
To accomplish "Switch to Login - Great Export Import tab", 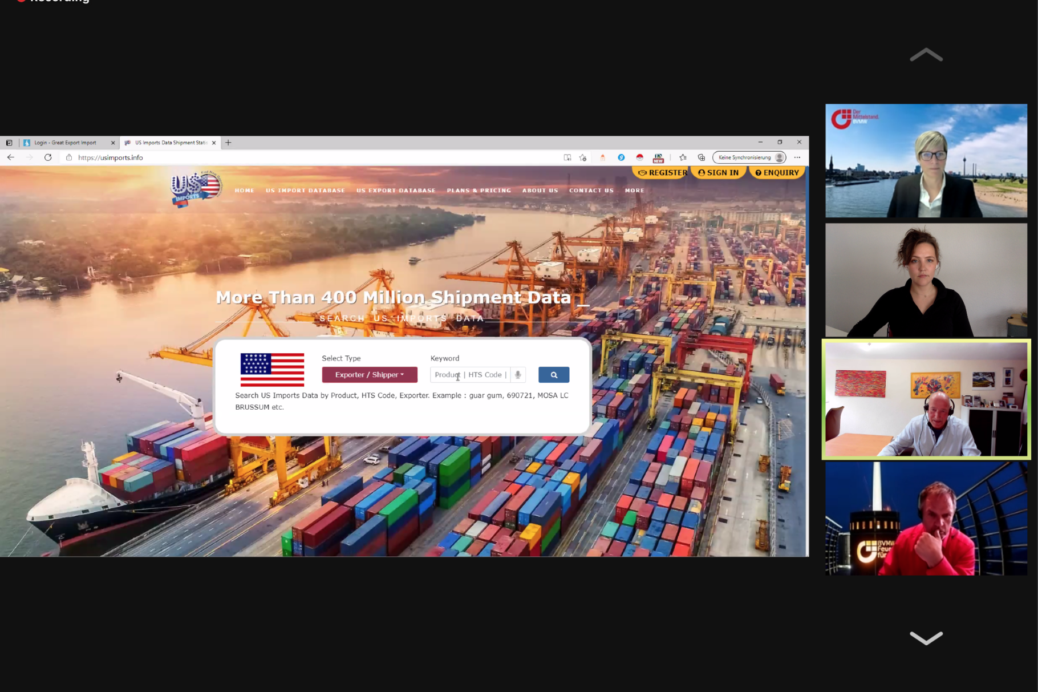I will (65, 143).
